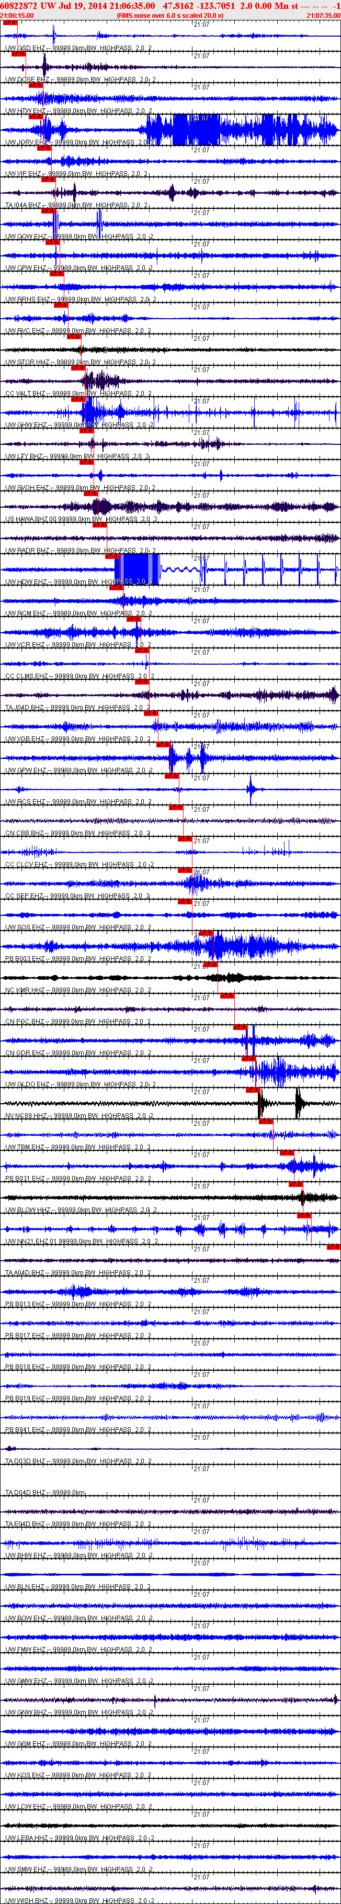Image resolution: width=341 pixels, height=1904 pixels.
Task: Select the CC CLCV EHZ station label
Action: 79,865
